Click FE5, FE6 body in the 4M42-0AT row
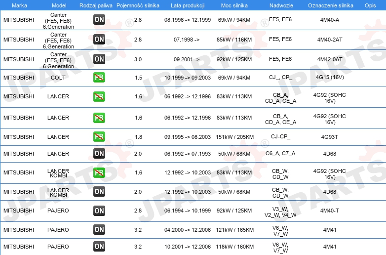The image size is (386, 255). [x=280, y=59]
